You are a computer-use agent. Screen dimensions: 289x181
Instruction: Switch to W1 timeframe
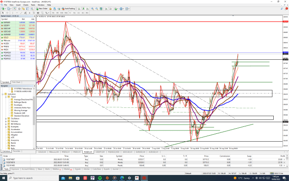tap(83, 13)
